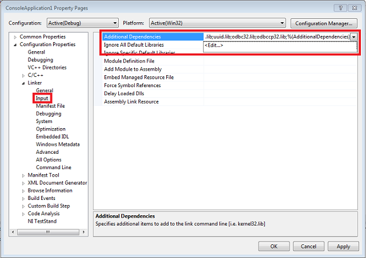Select Manifest File under Linker
The height and width of the screenshot is (258, 366).
tap(50, 106)
